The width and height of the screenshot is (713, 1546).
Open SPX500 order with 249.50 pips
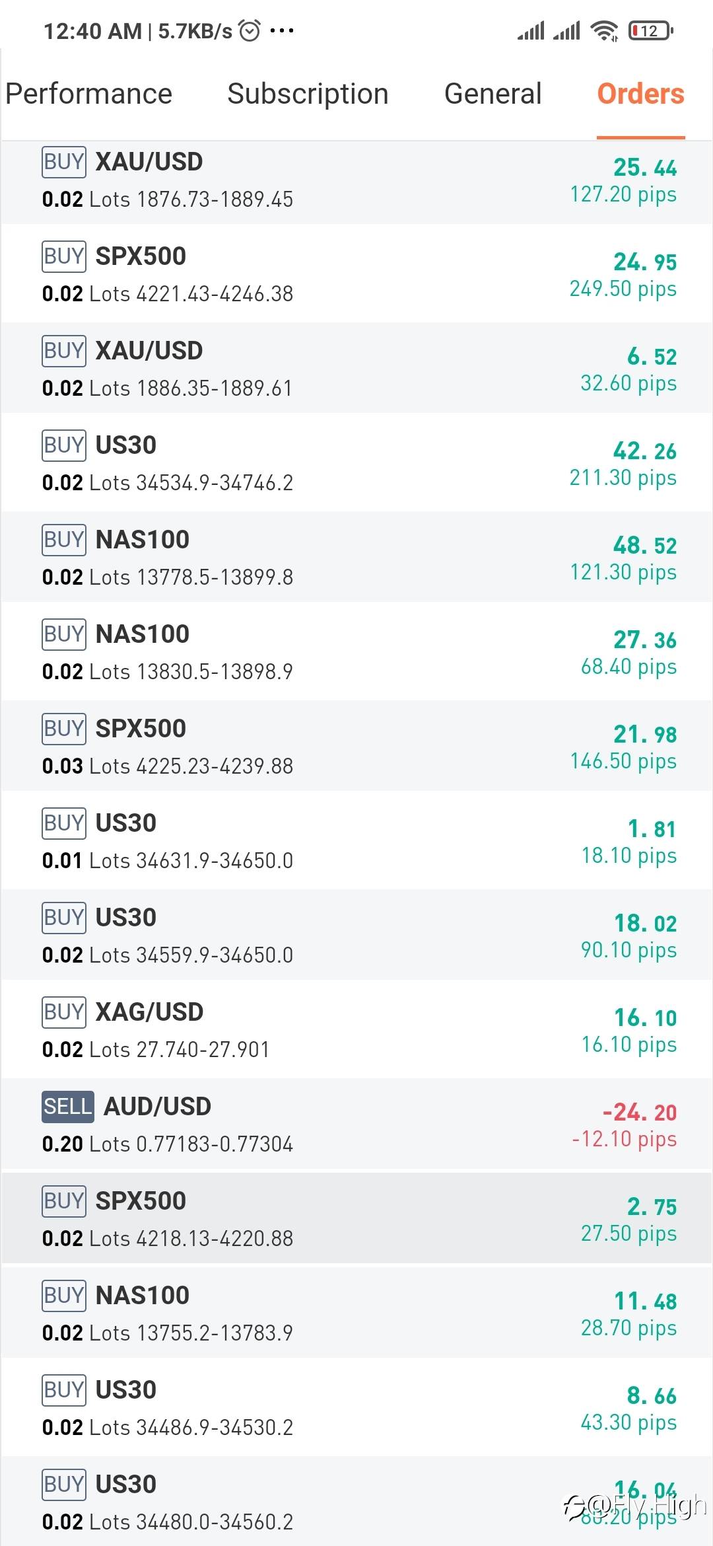tap(356, 274)
